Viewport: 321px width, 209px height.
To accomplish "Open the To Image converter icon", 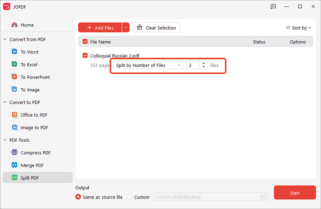I will [x=15, y=90].
